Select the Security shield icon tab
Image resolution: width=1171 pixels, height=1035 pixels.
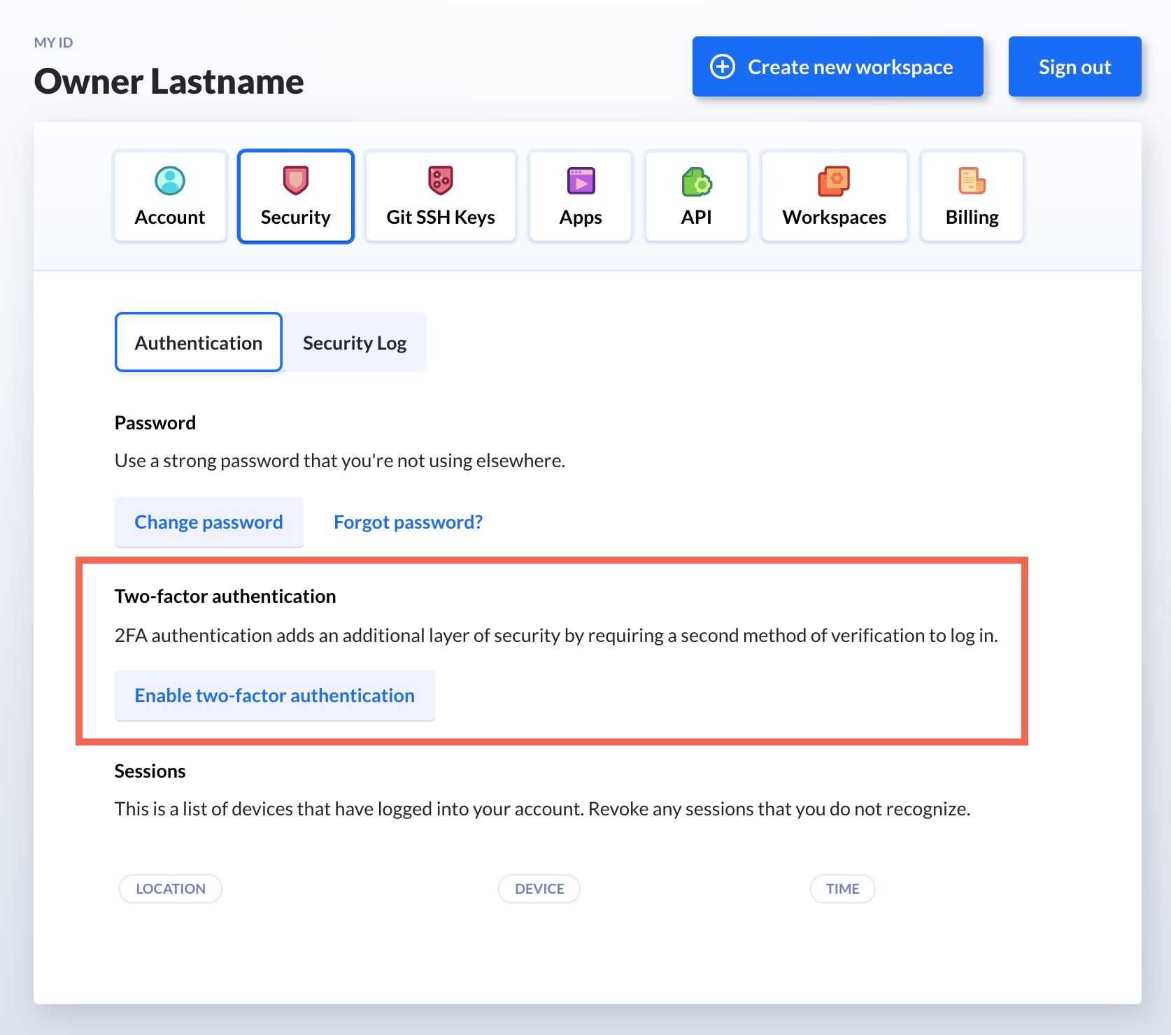pyautogui.click(x=296, y=197)
